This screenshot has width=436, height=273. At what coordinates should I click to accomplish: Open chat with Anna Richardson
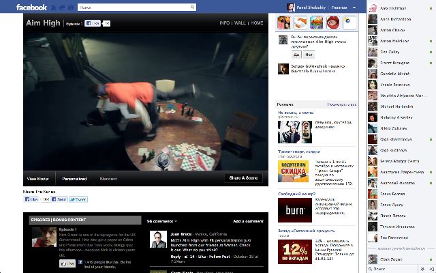400,19
